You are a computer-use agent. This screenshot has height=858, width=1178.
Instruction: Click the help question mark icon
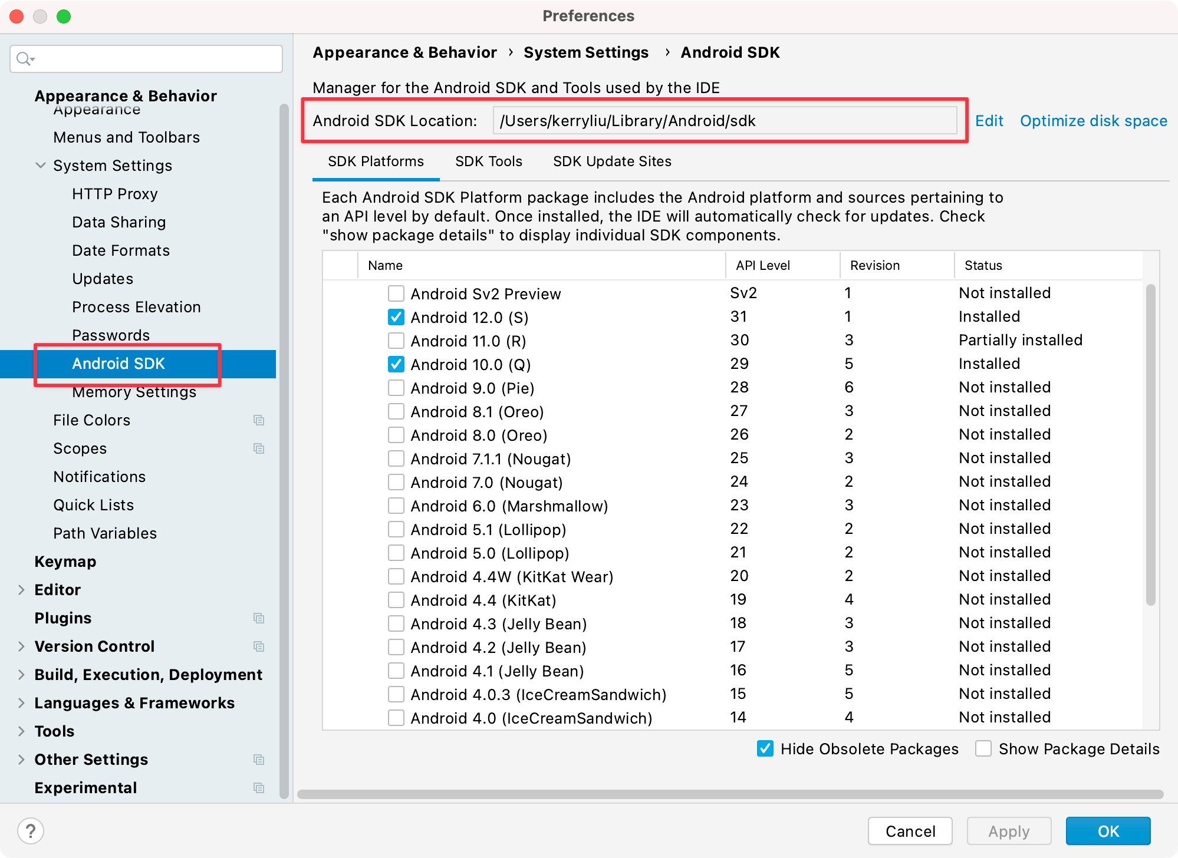click(x=31, y=831)
